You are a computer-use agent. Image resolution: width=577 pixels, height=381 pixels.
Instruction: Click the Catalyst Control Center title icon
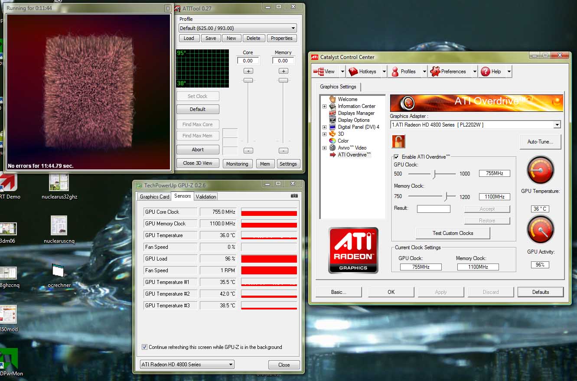[x=315, y=57]
